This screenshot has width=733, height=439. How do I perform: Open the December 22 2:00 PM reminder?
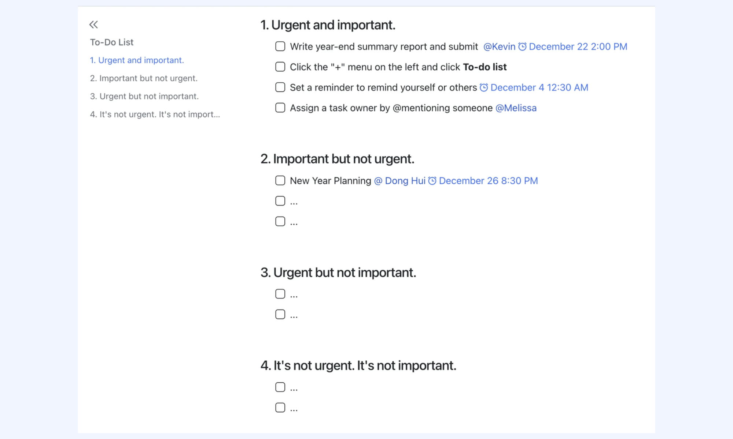click(578, 46)
